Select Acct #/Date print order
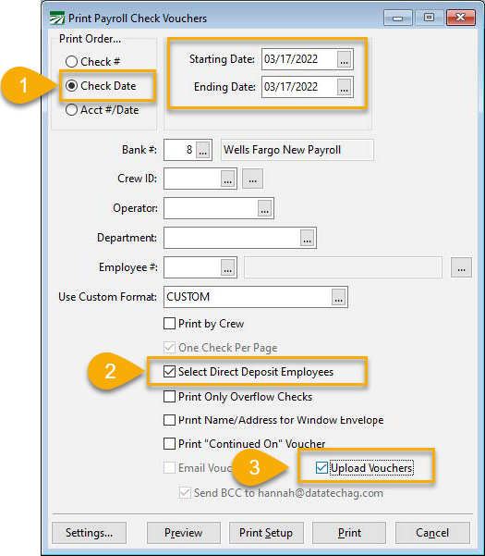 click(71, 110)
